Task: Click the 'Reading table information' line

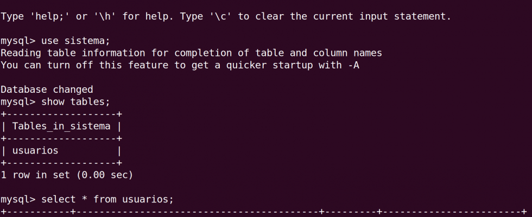Action: coord(191,53)
